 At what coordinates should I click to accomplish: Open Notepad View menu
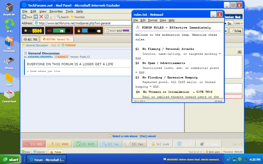[x=163, y=20]
